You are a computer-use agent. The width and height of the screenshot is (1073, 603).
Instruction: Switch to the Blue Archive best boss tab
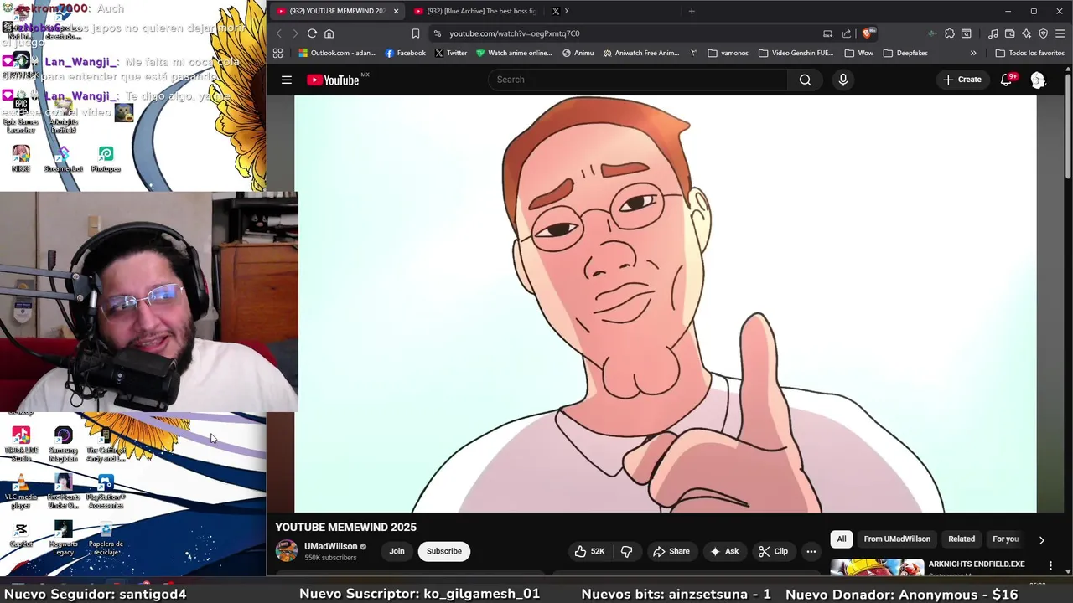tap(474, 11)
